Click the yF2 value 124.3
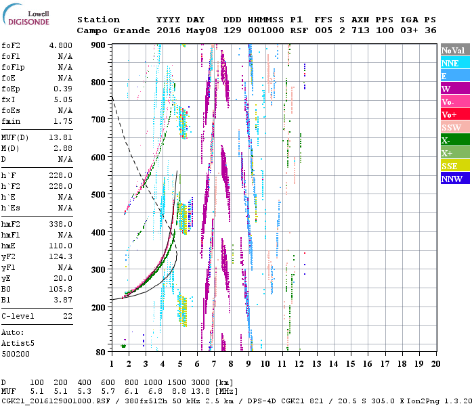 tap(61, 256)
